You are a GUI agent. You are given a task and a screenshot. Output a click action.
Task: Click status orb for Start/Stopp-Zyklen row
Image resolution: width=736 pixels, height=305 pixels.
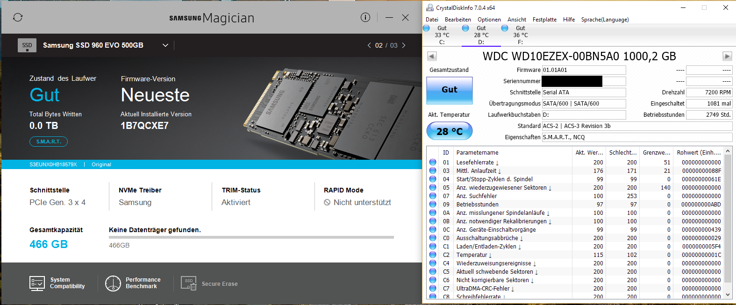click(x=433, y=179)
